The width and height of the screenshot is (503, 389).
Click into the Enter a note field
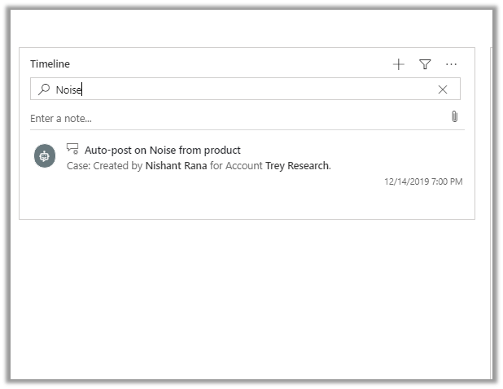[x=228, y=119]
